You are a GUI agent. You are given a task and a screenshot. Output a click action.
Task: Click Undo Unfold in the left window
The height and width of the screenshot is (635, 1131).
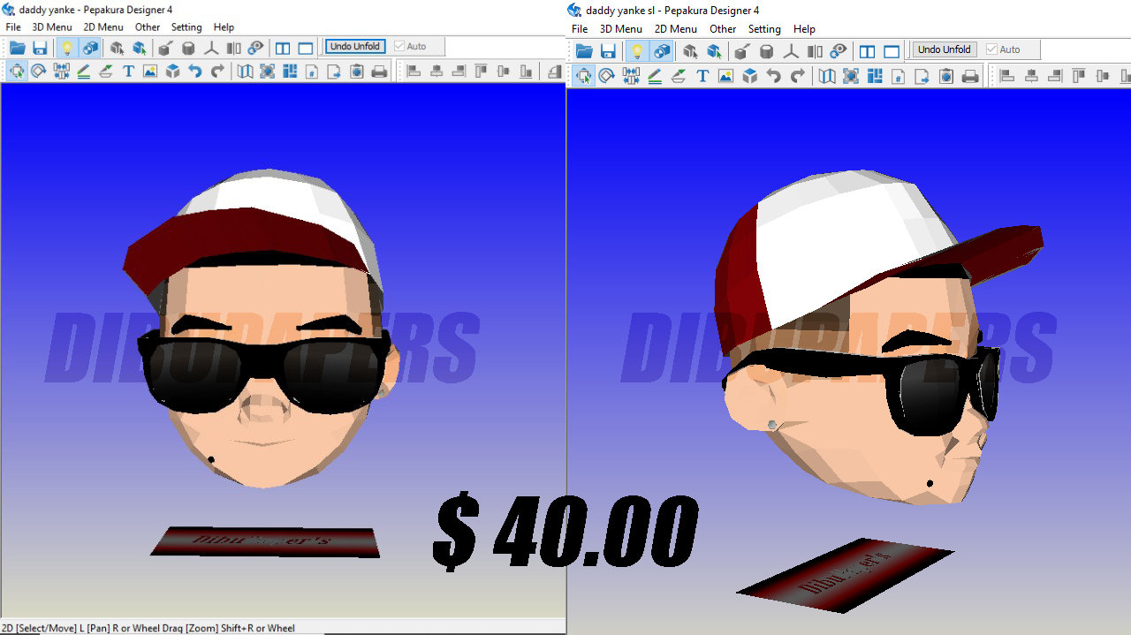coord(355,47)
